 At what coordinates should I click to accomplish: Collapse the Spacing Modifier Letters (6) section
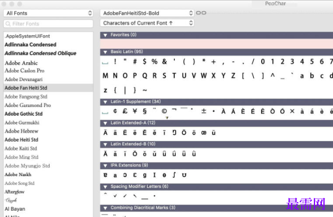pyautogui.click(x=105, y=187)
